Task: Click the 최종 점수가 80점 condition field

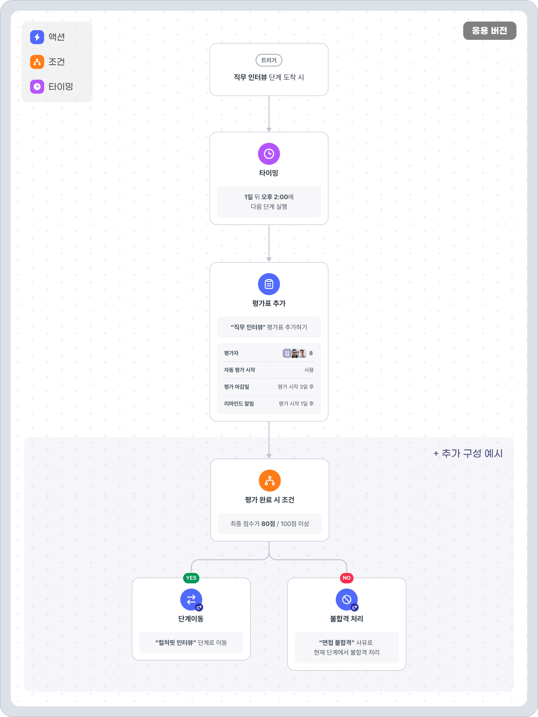Action: point(270,523)
